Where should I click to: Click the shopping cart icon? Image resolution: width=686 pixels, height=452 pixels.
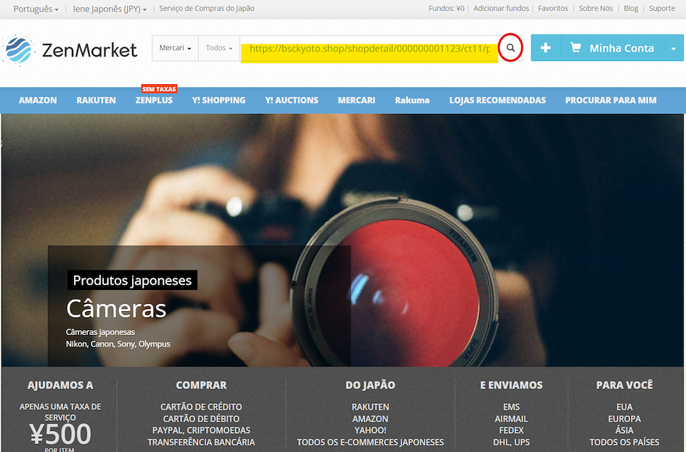click(576, 47)
